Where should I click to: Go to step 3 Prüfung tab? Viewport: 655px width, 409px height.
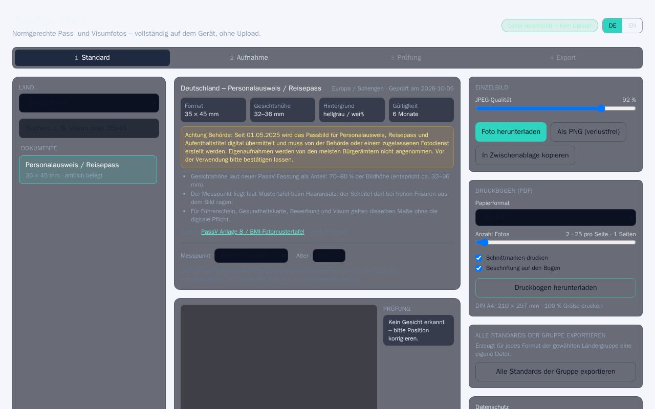coord(406,58)
